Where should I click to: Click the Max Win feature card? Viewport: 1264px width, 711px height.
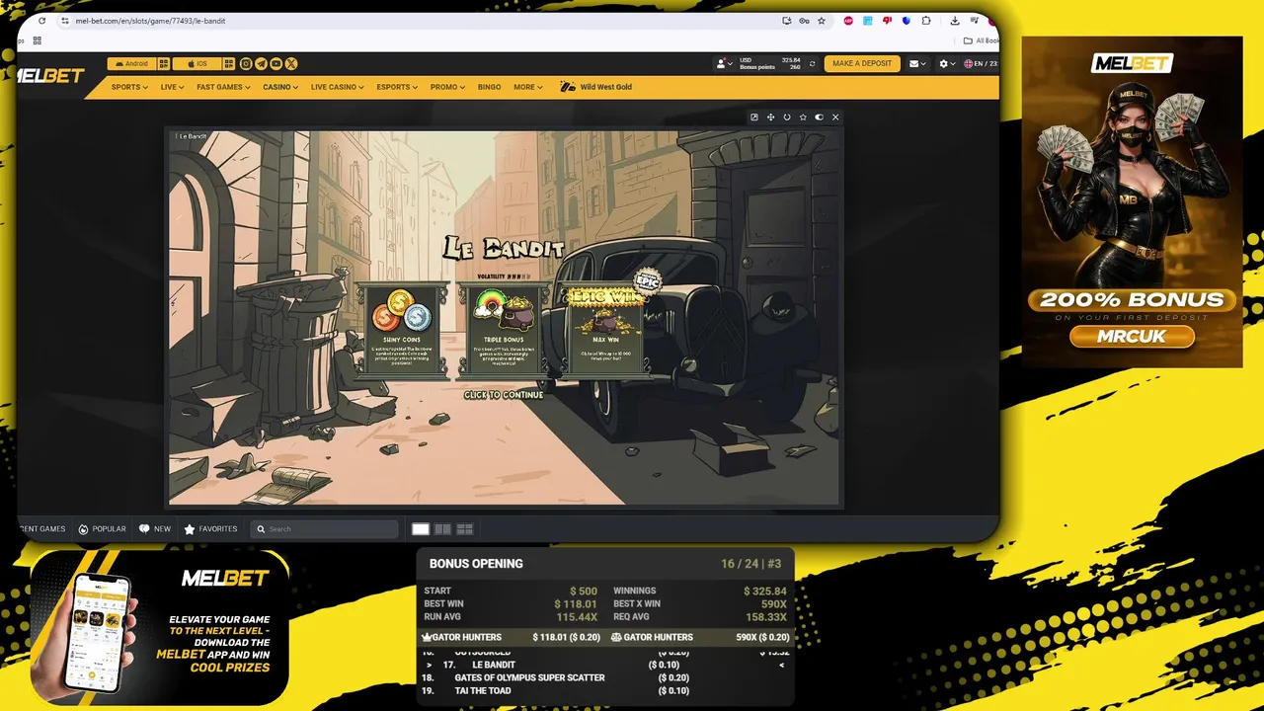(x=605, y=330)
